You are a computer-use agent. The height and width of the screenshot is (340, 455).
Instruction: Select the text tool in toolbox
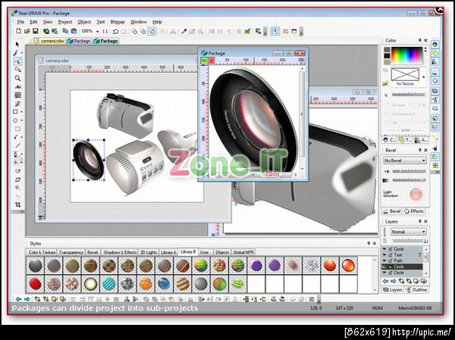click(17, 86)
